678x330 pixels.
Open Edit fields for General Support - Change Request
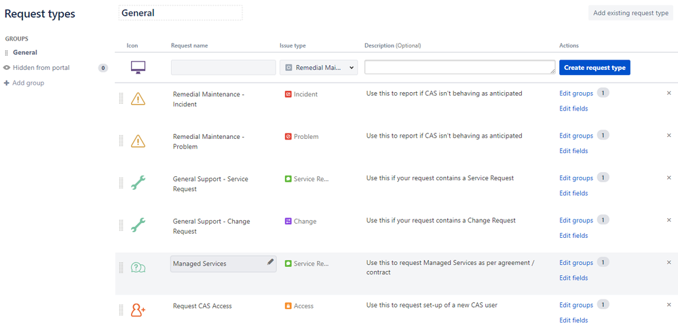click(573, 236)
